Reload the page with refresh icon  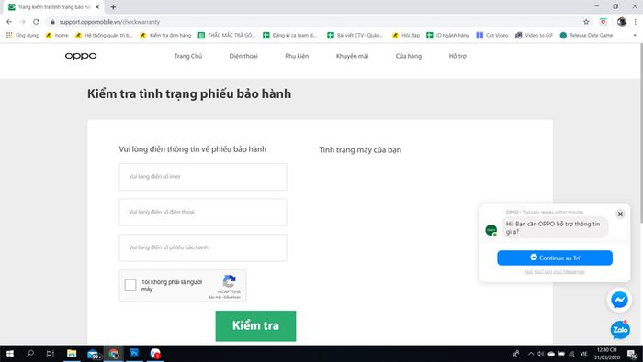pos(36,22)
